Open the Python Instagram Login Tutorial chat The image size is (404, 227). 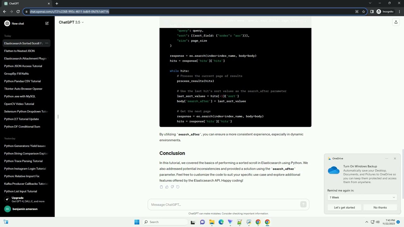pyautogui.click(x=27, y=169)
